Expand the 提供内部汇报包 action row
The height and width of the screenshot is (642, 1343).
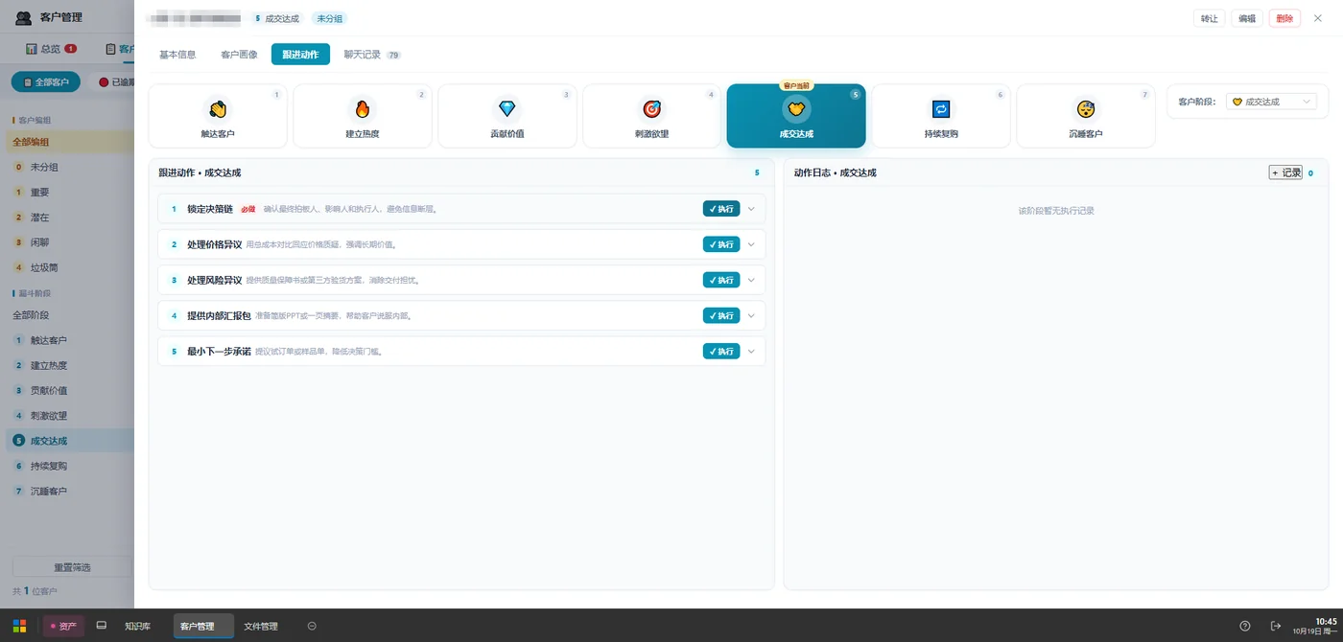(x=752, y=315)
